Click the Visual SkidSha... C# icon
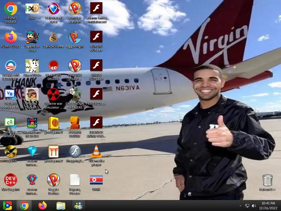The image size is (281, 211). (x=11, y=123)
